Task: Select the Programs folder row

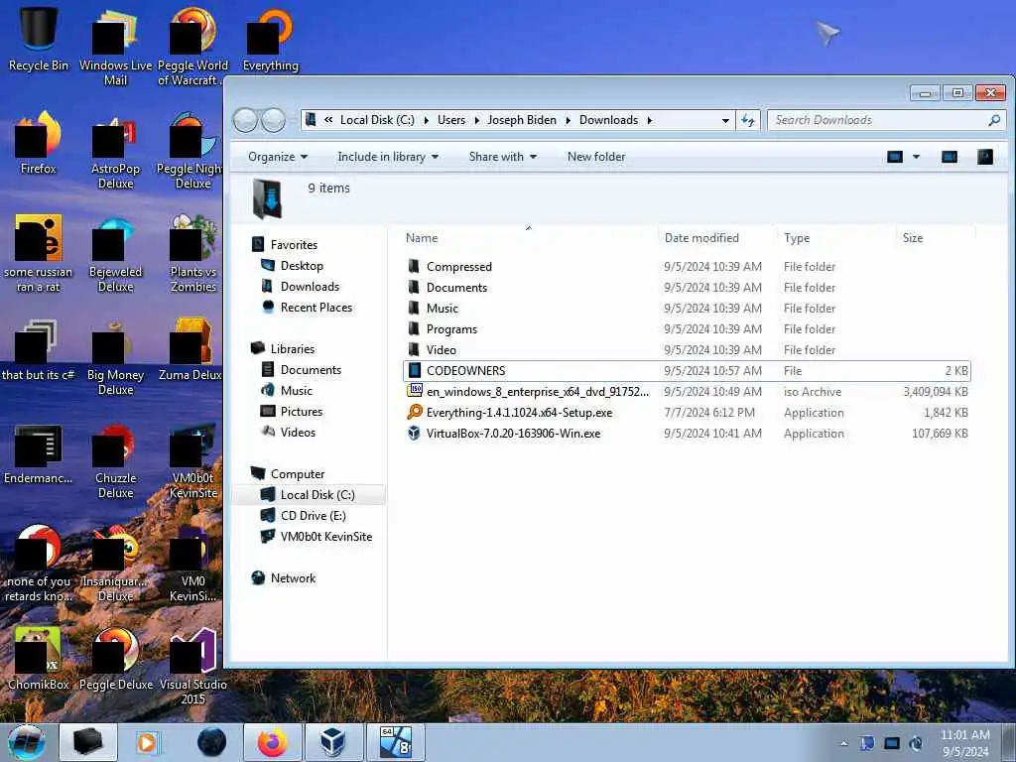Action: (x=687, y=329)
